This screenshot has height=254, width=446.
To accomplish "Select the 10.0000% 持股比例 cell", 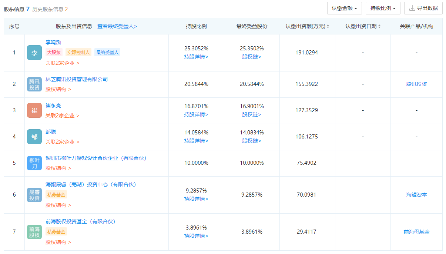I will pos(196,163).
